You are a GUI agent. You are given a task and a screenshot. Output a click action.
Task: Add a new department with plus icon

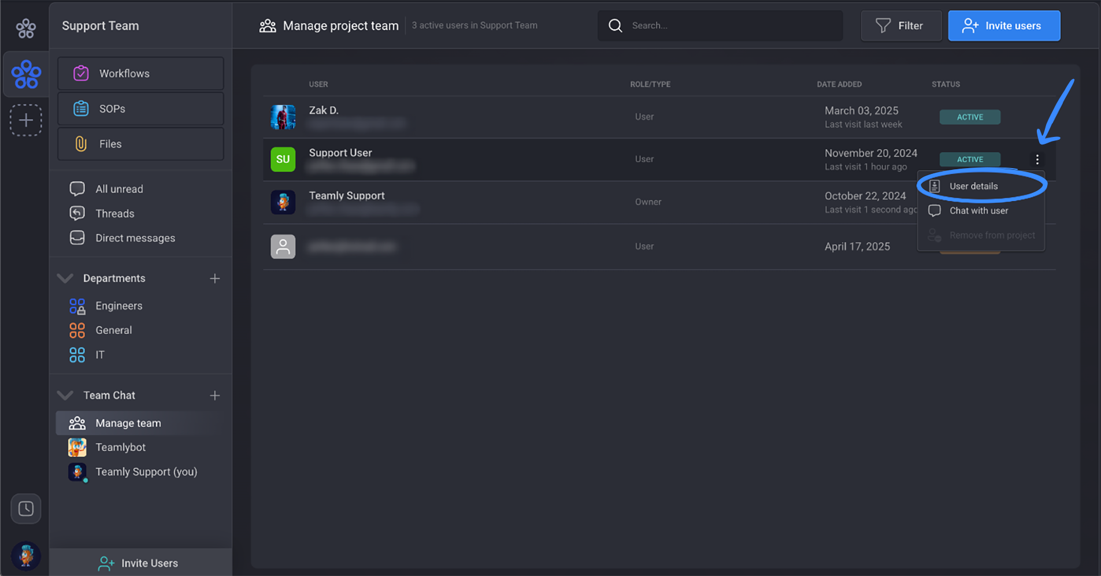point(215,278)
